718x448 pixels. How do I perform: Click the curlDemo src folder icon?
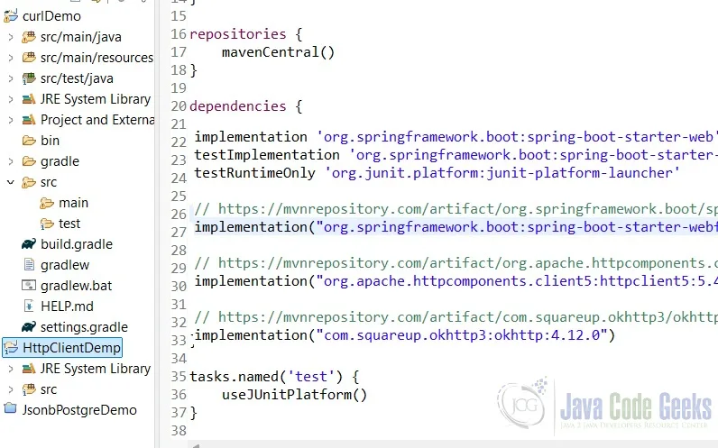(x=29, y=182)
